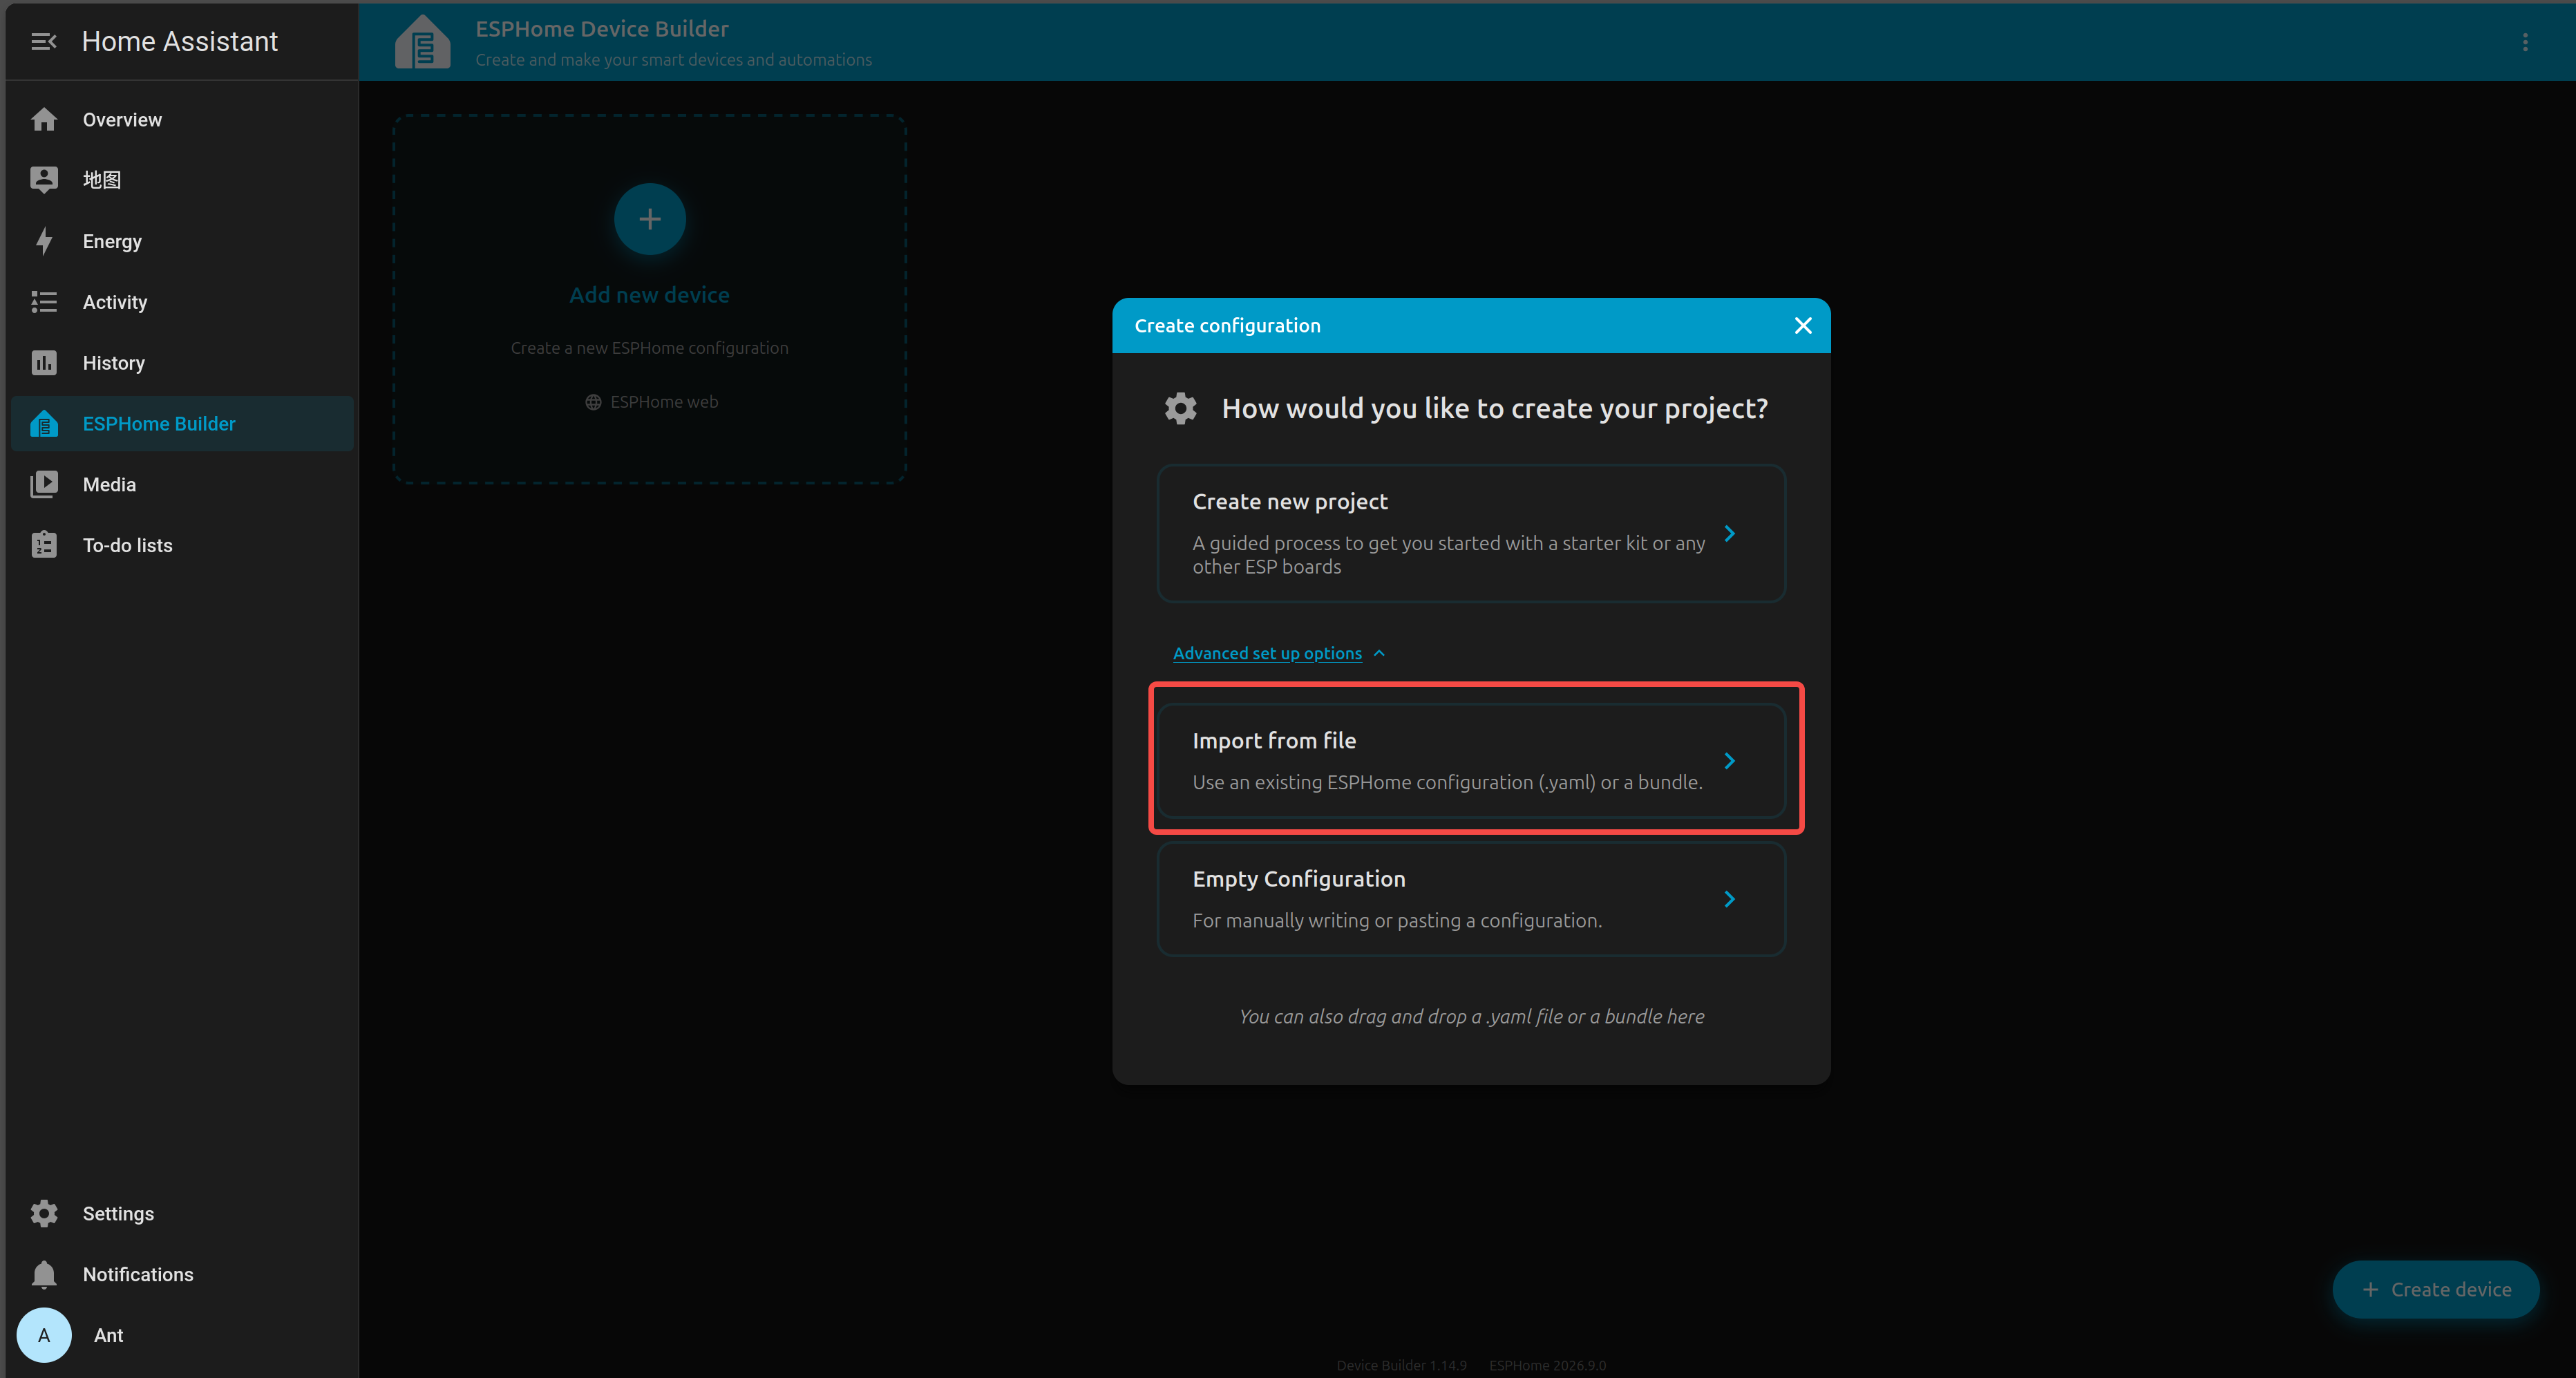Image resolution: width=2576 pixels, height=1378 pixels.
Task: Open the Activity list icon
Action: tap(44, 302)
